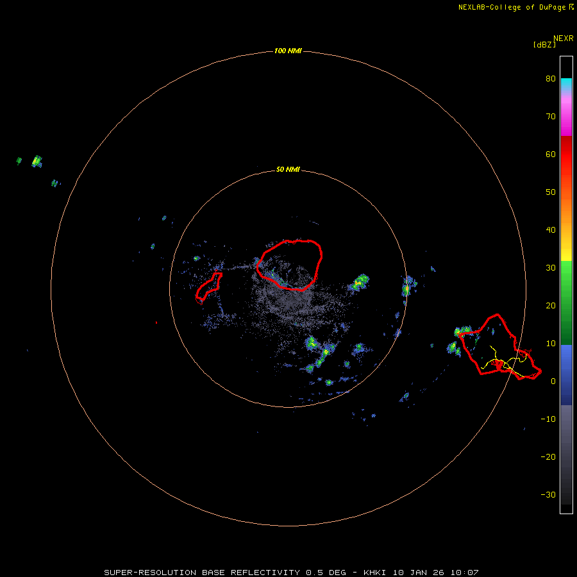Click the 60 value on dBZ scale
This screenshot has height=577, width=577.
click(x=551, y=154)
